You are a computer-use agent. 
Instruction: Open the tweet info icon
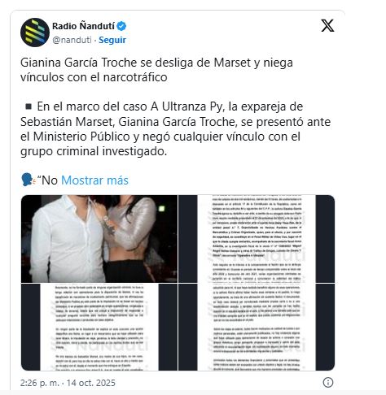coord(328,383)
